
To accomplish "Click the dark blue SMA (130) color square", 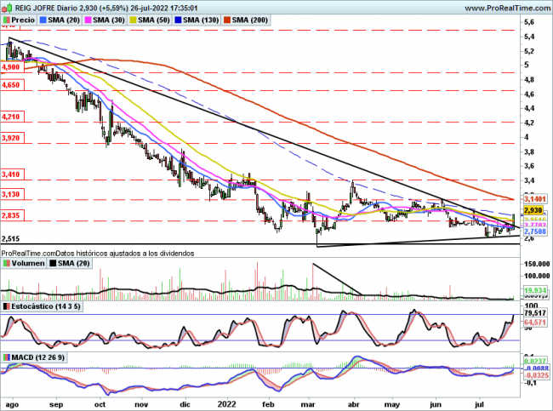I will 179,20.
